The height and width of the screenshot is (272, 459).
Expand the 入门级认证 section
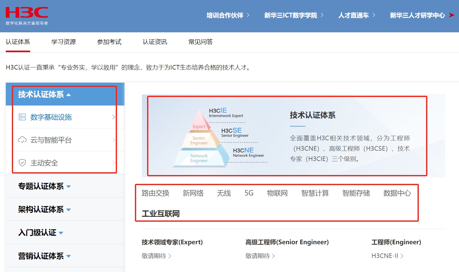pyautogui.click(x=65, y=232)
